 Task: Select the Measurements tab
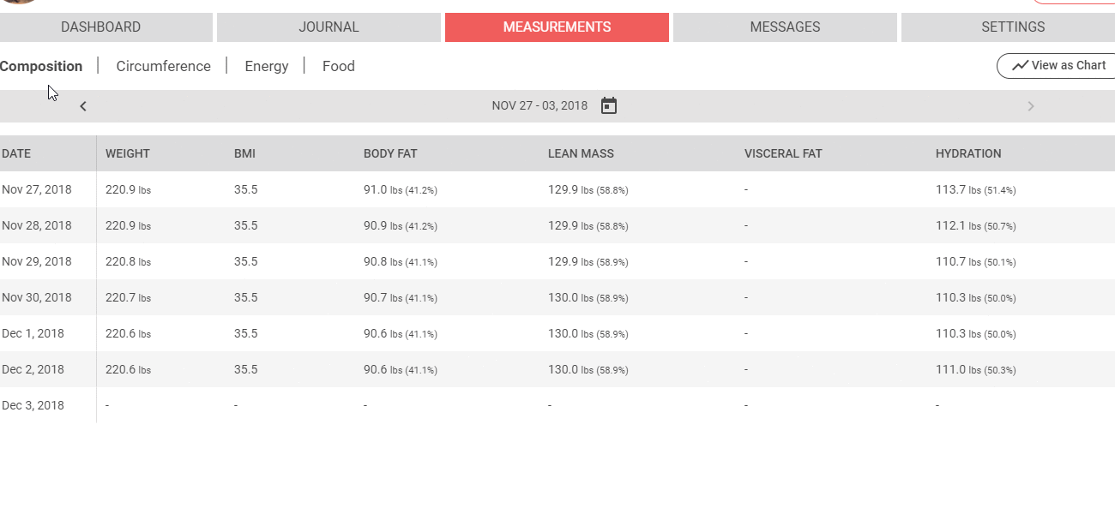(x=557, y=27)
